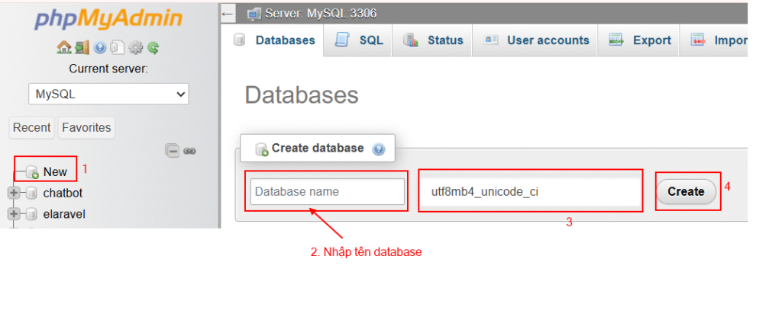This screenshot has height=336, width=782.
Task: Expand the elaravel database tree node
Action: click(14, 215)
